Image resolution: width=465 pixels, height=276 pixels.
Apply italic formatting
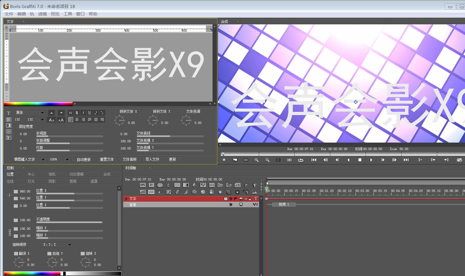pos(83,113)
